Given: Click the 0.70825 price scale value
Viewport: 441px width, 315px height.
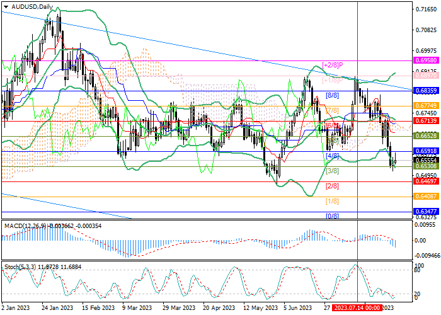Looking at the screenshot, I should tap(426, 30).
